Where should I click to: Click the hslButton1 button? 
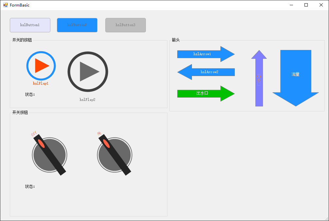tap(30, 25)
